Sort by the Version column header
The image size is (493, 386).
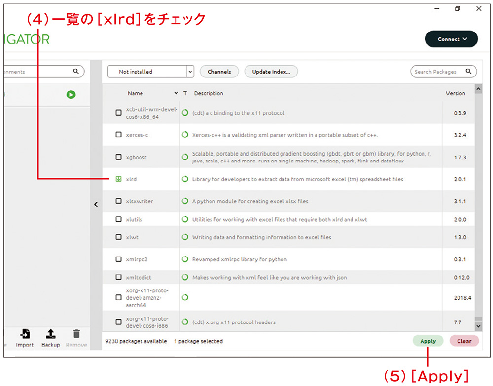[455, 93]
